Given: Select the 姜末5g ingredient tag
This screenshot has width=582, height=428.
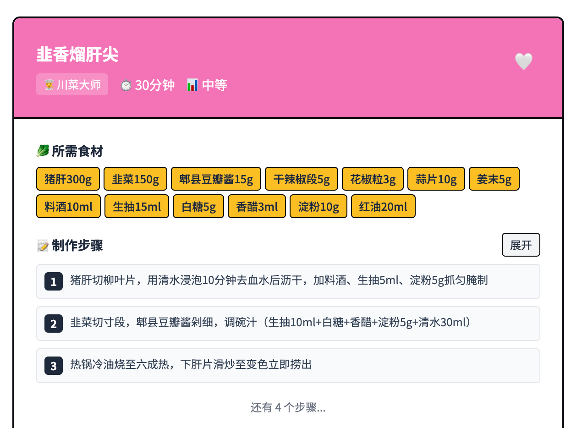Looking at the screenshot, I should point(494,179).
